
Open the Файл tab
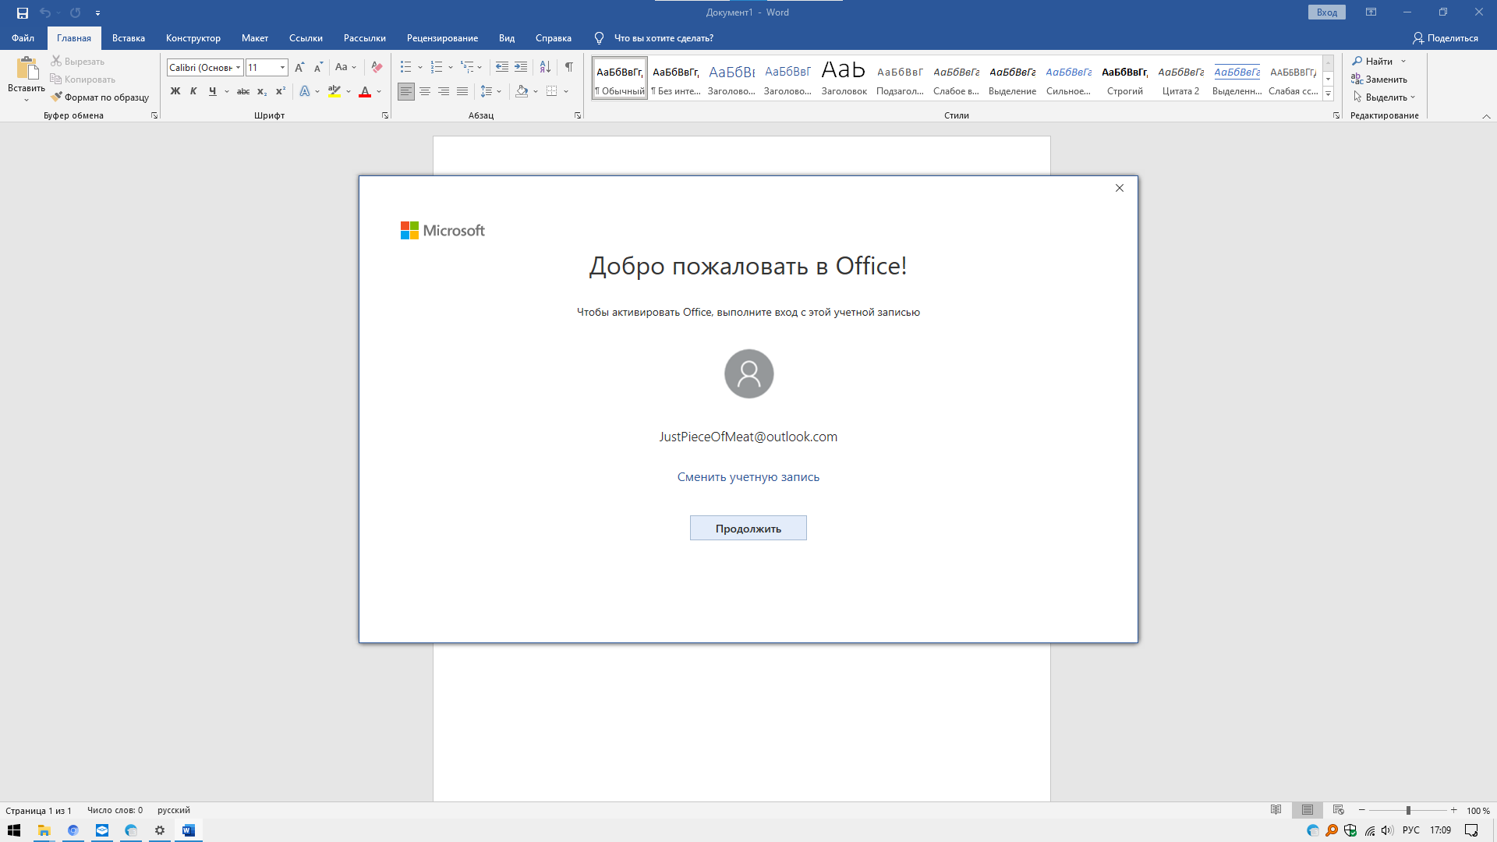coord(23,37)
